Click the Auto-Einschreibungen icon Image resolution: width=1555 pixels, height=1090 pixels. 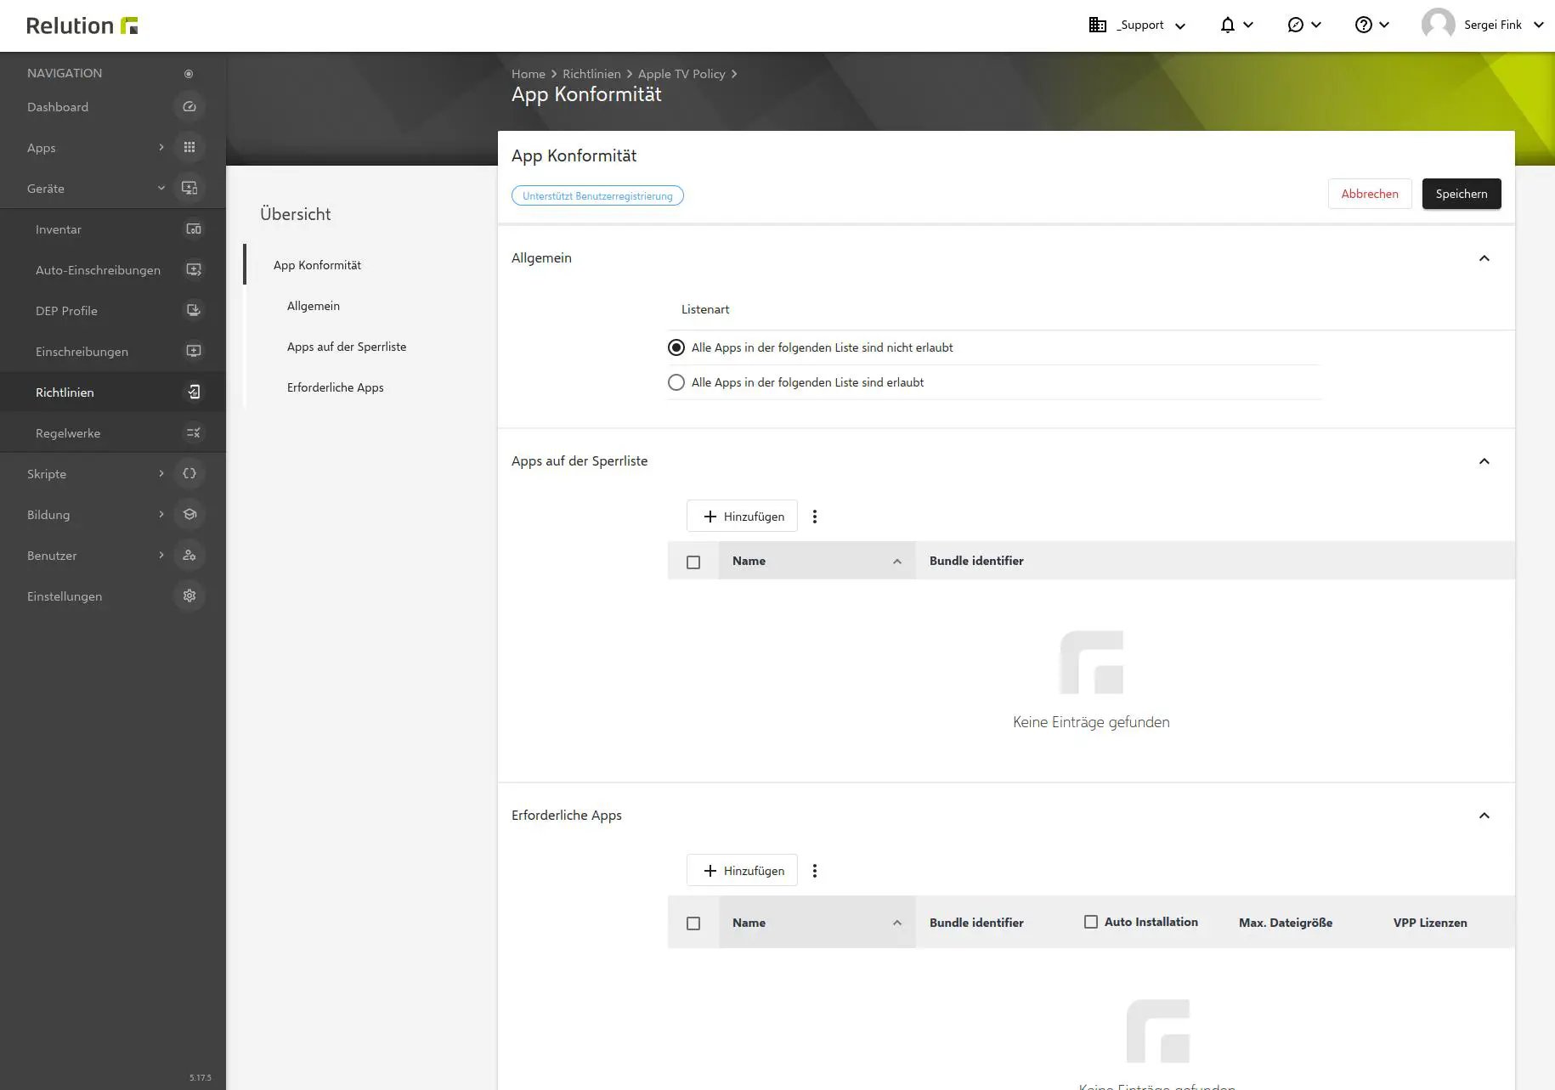pos(194,270)
